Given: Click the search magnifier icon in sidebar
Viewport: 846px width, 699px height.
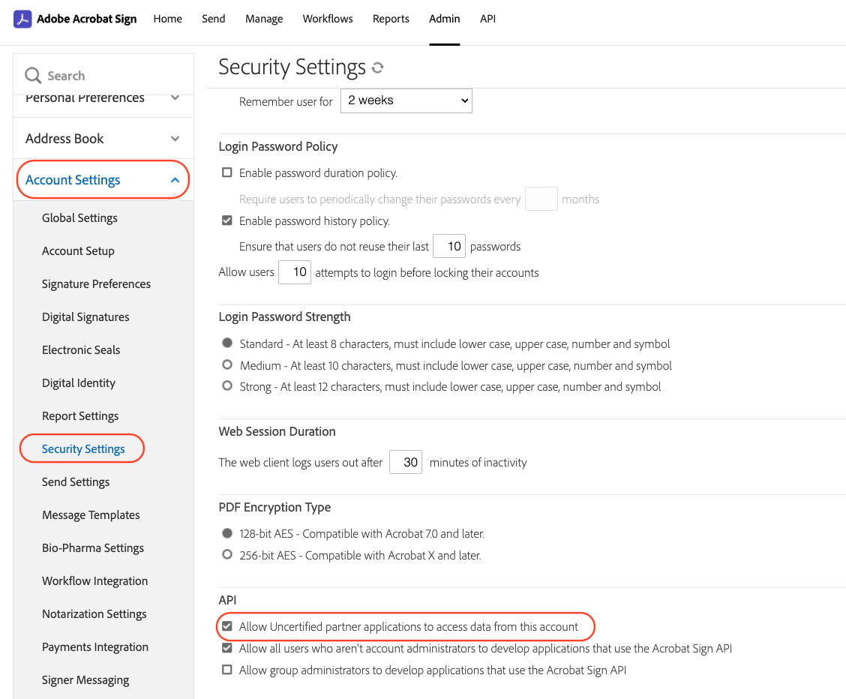Looking at the screenshot, I should [x=33, y=76].
